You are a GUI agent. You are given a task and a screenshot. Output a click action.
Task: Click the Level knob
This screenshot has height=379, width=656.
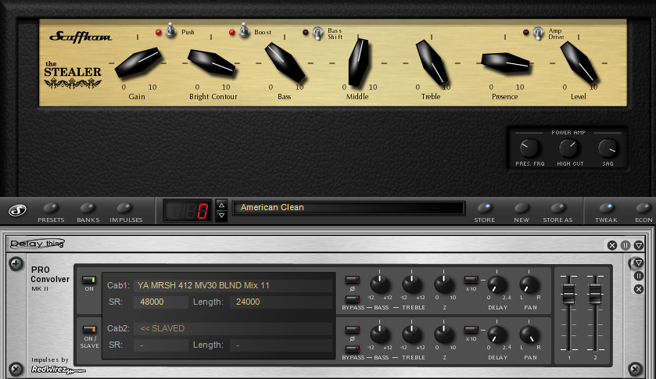click(x=579, y=63)
